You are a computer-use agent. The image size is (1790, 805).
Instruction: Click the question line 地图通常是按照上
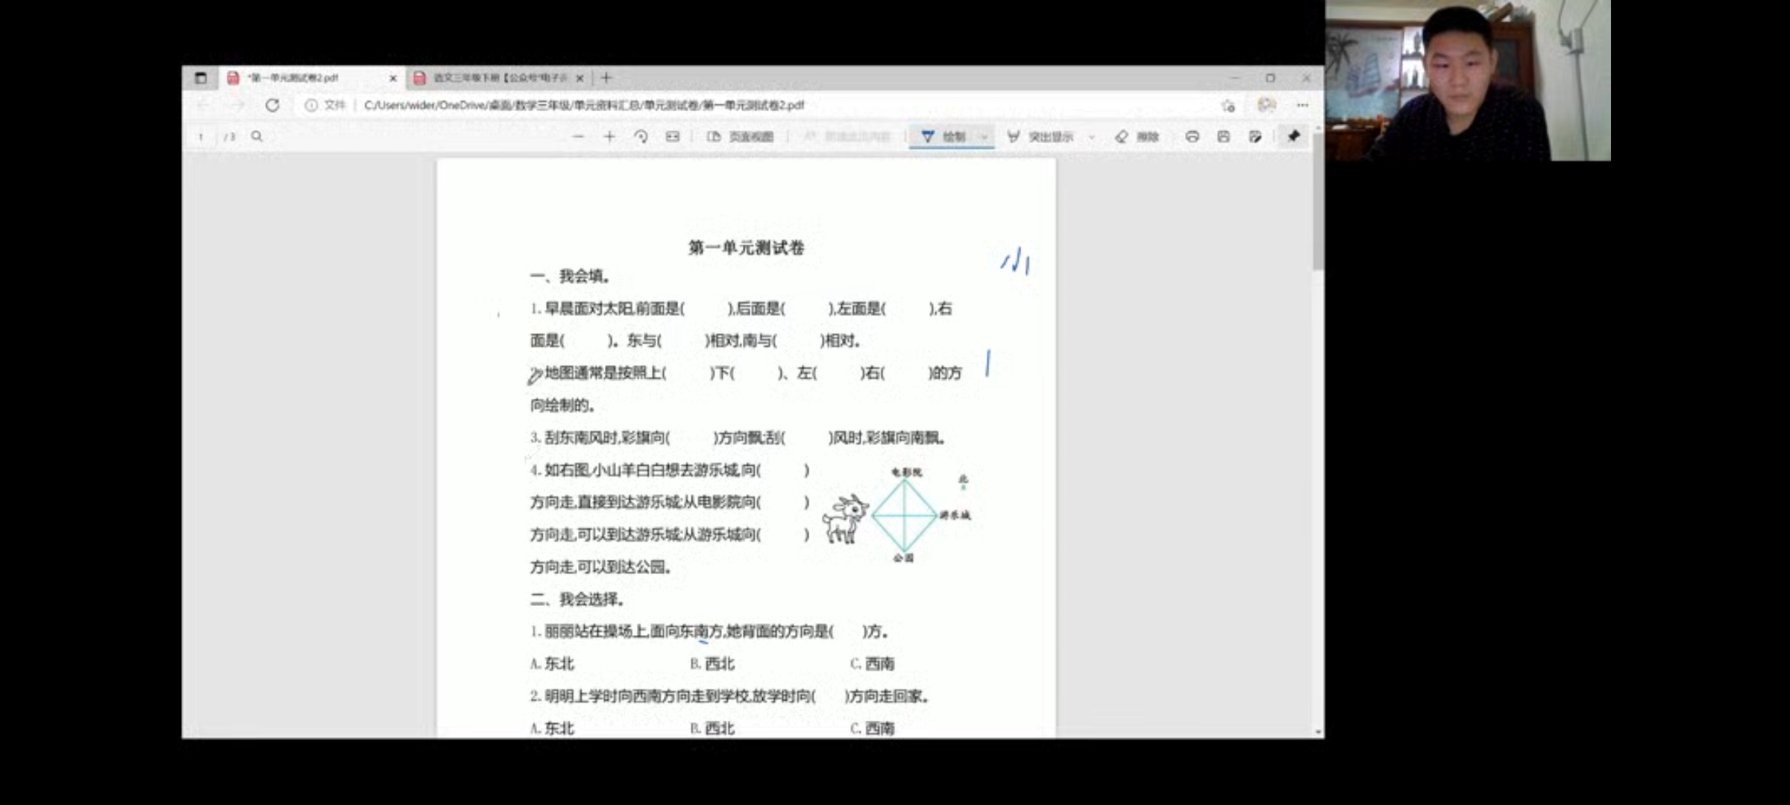746,373
